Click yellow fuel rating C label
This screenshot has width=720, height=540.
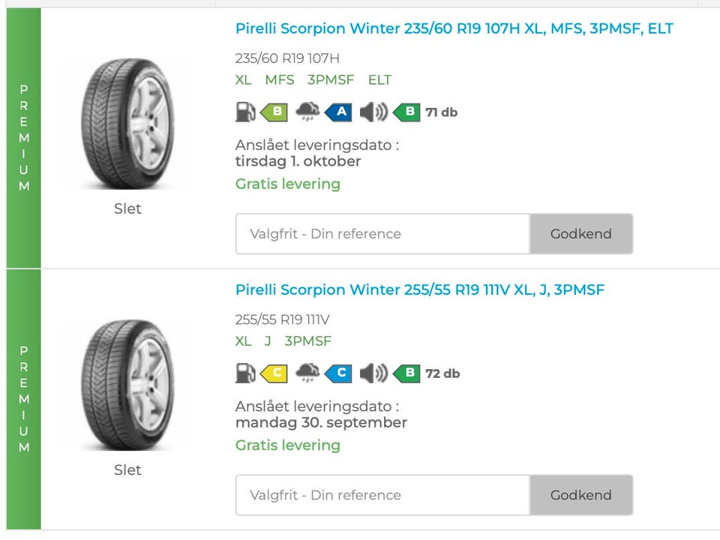coord(275,373)
